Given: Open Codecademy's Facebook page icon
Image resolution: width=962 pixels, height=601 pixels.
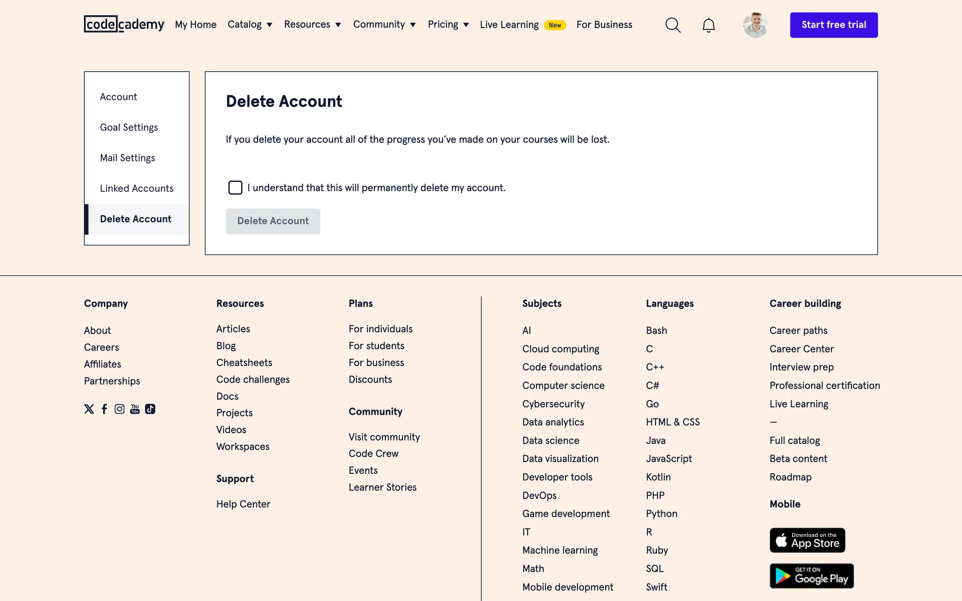Looking at the screenshot, I should click(x=104, y=409).
